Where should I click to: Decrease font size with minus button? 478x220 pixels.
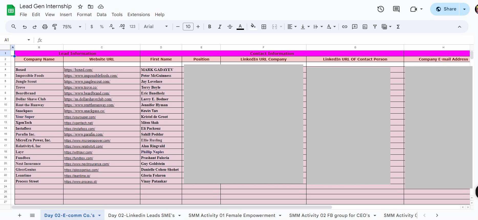click(178, 27)
